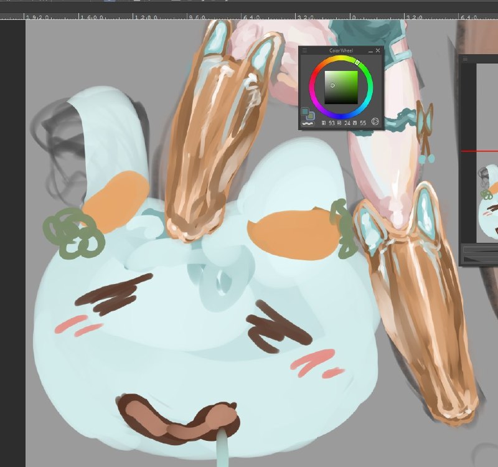Image resolution: width=498 pixels, height=467 pixels.
Task: Click the saturation value field showing 24
Action: click(x=347, y=123)
